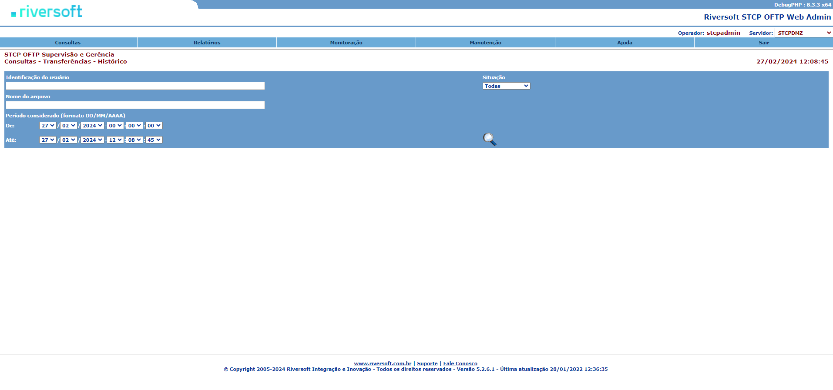This screenshot has width=833, height=390.
Task: Click the Período considerado label
Action: pyautogui.click(x=65, y=116)
